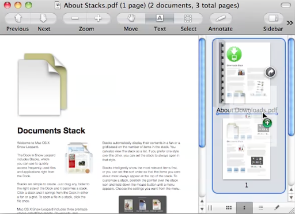The width and height of the screenshot is (295, 214).
Task: Toggle the Sidebar panel
Action: [273, 18]
